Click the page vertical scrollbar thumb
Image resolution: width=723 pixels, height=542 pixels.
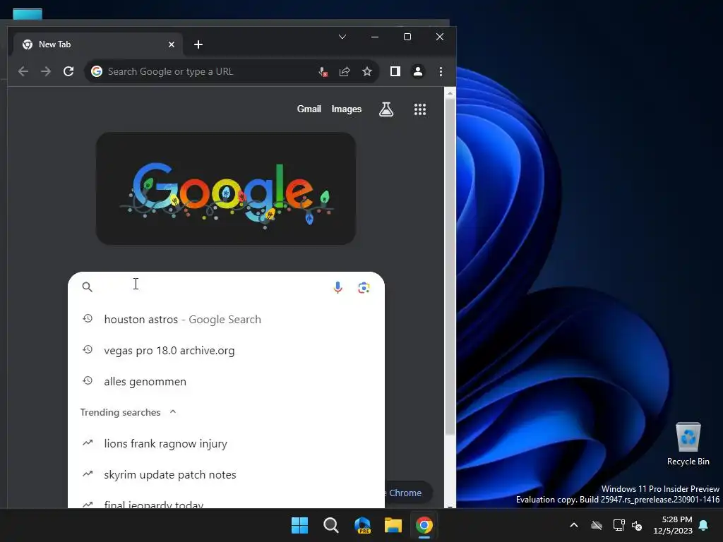(x=450, y=266)
